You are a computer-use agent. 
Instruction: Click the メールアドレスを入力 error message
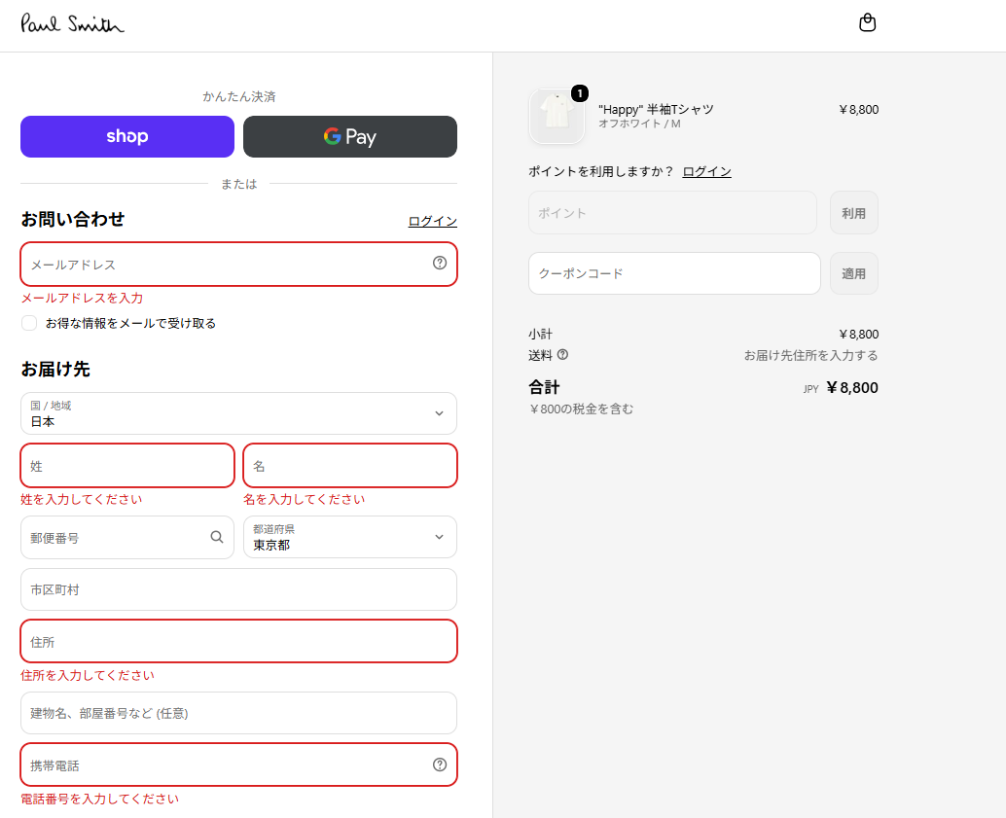point(82,298)
